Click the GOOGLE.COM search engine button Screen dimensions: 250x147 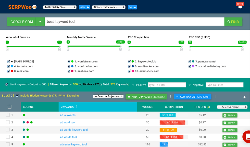tap(22, 22)
